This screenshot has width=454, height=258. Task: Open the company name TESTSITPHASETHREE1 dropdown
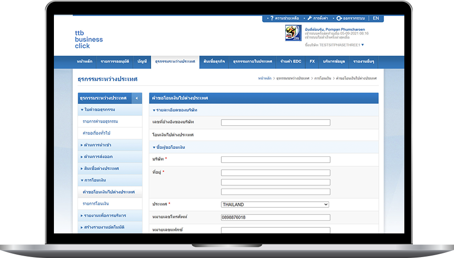pos(362,45)
